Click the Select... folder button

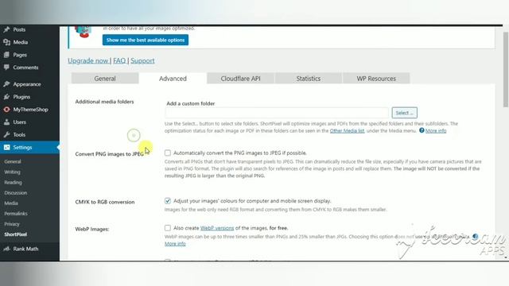click(405, 113)
